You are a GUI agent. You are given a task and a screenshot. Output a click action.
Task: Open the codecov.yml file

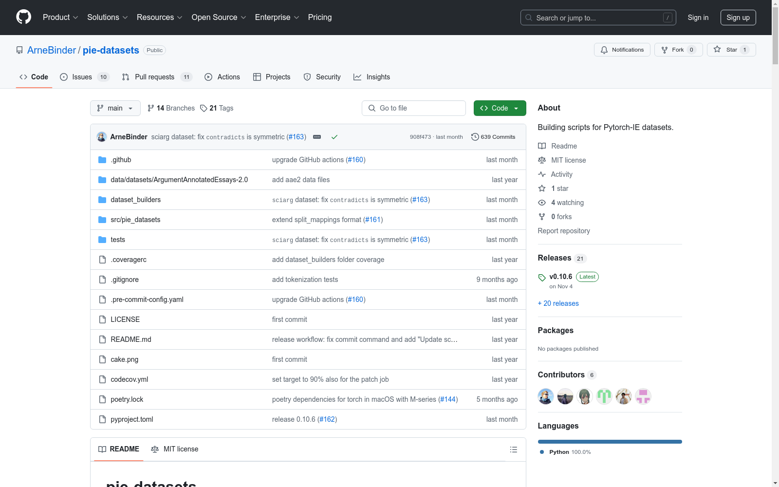pyautogui.click(x=130, y=379)
